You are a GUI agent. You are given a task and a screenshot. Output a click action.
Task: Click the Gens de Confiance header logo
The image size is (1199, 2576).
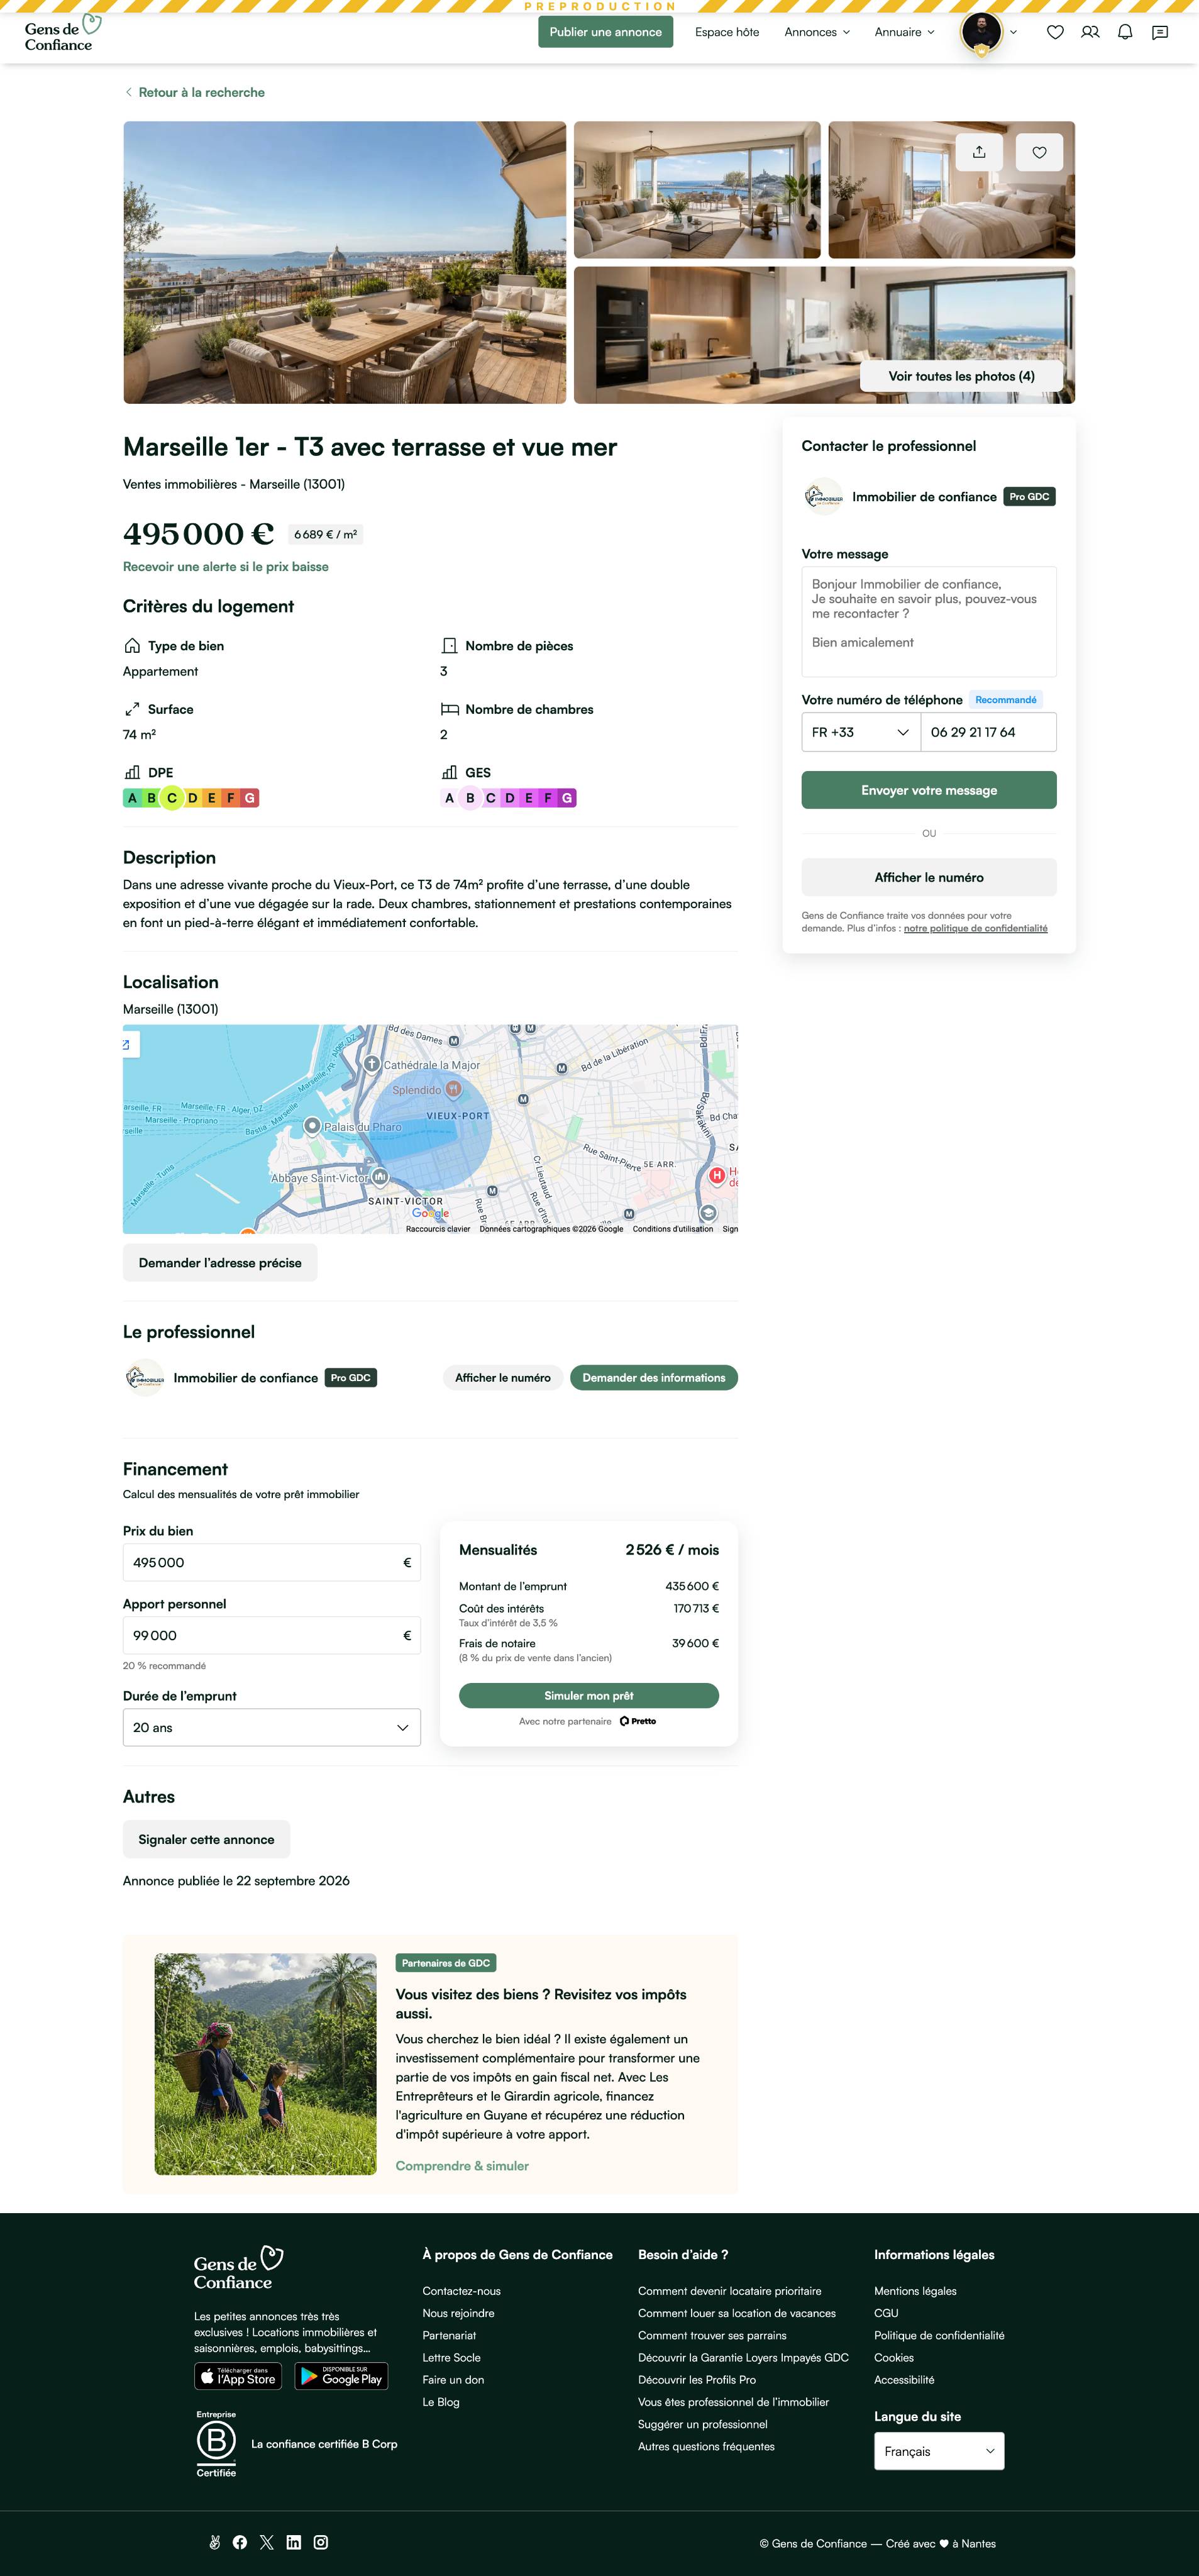coord(62,33)
